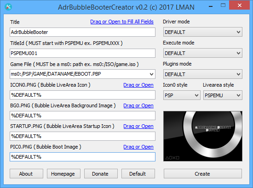Click the Create button
Image resolution: width=253 pixels, height=188 pixels.
tap(203, 173)
